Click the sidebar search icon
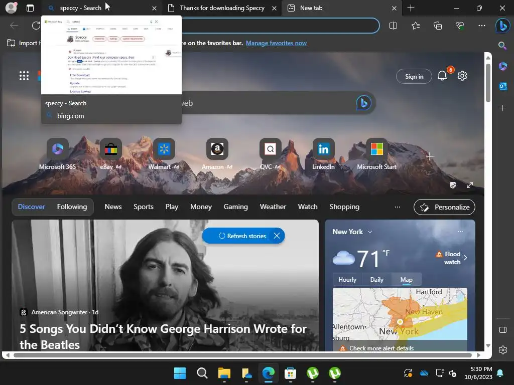The image size is (514, 385). (x=502, y=46)
